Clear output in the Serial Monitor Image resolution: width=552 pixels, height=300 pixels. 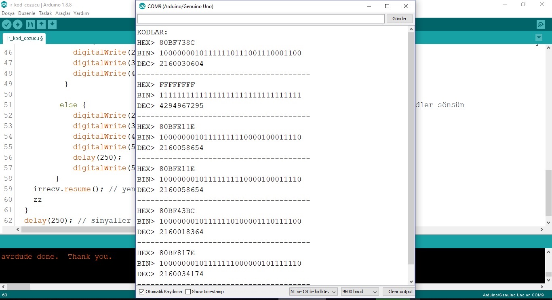point(399,292)
